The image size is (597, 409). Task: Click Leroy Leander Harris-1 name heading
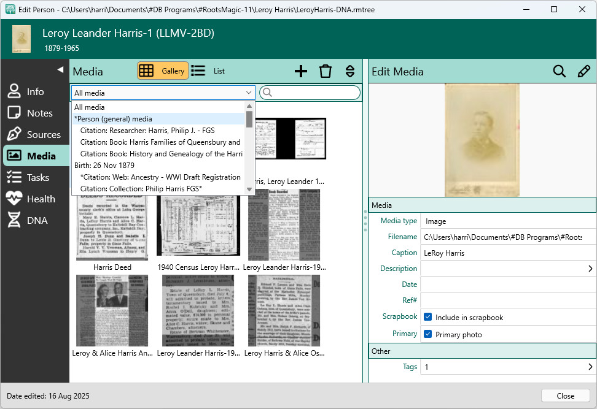(x=128, y=33)
